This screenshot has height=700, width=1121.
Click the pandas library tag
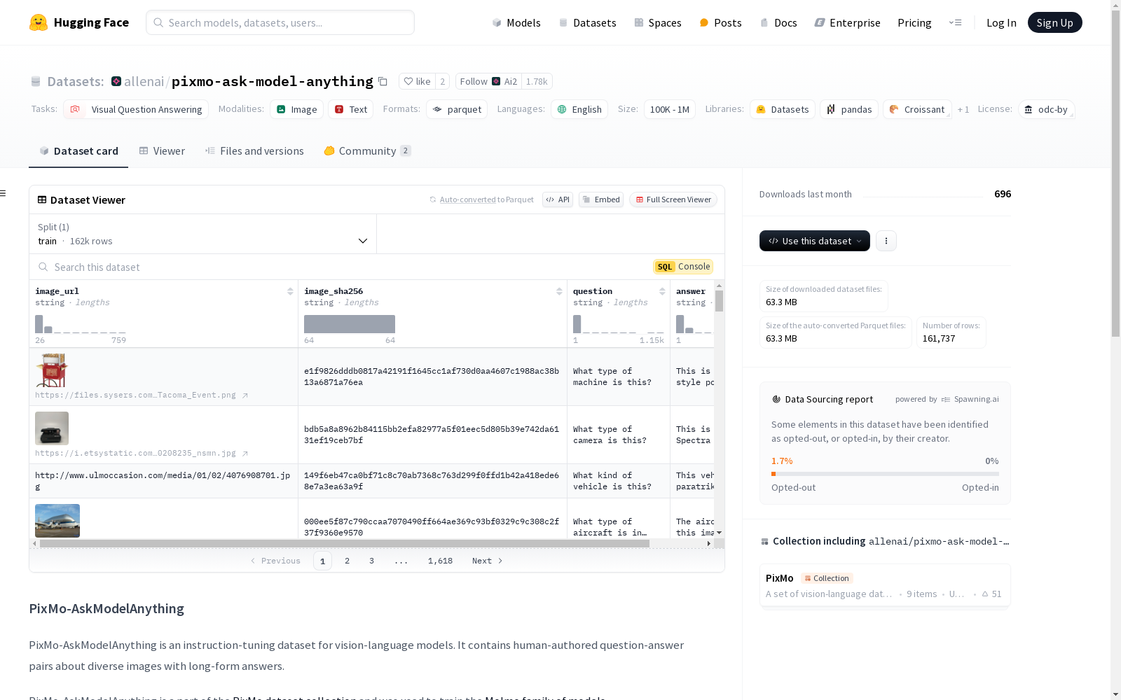(849, 109)
